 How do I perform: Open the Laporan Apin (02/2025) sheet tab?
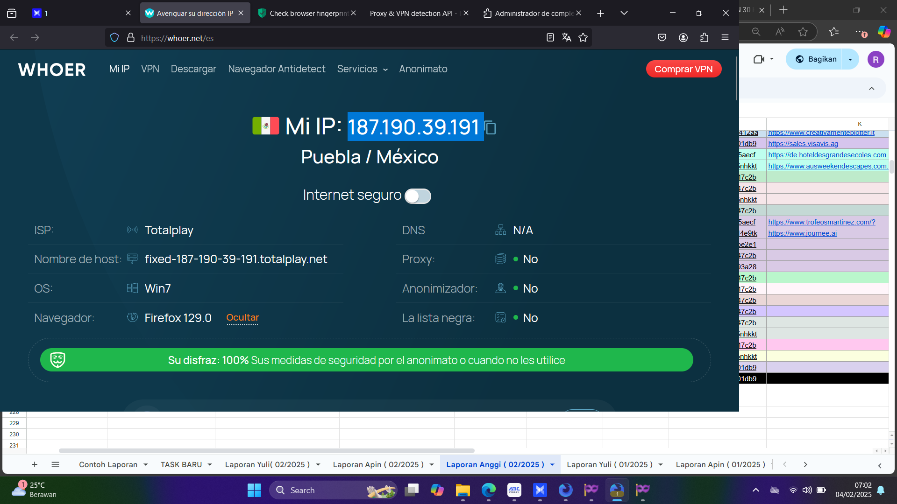[378, 465]
